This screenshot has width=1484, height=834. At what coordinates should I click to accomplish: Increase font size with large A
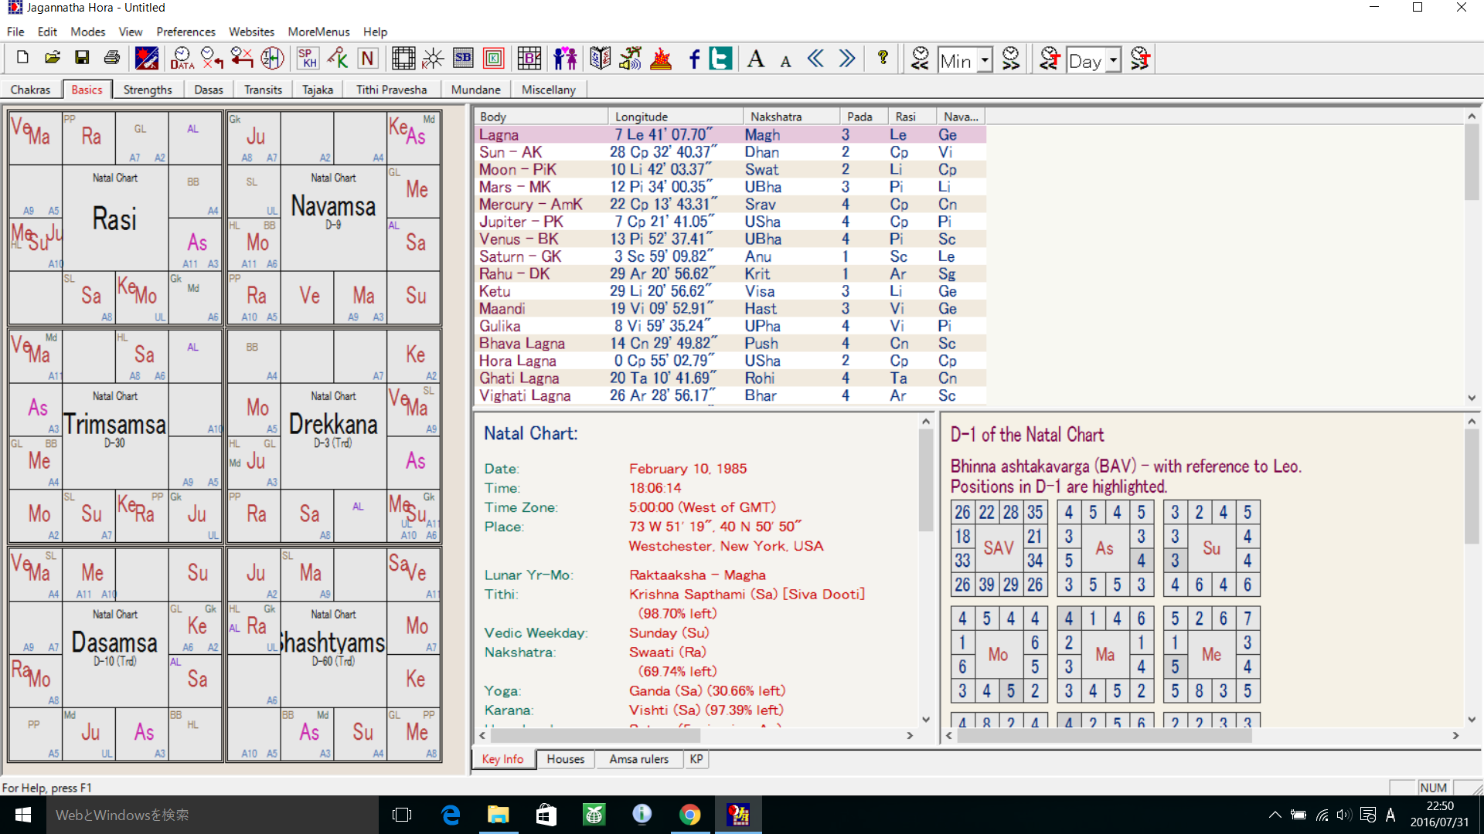pos(756,59)
